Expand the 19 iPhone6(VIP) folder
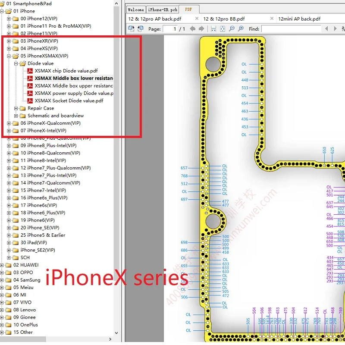This screenshot has height=345, width=345. pos(9,220)
